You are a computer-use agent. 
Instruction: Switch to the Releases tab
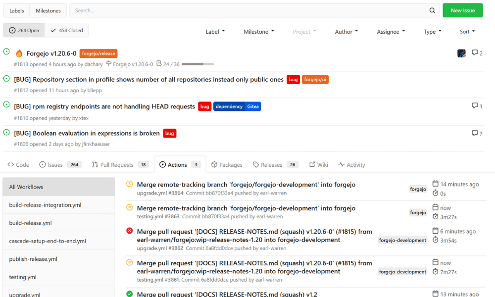click(276, 165)
